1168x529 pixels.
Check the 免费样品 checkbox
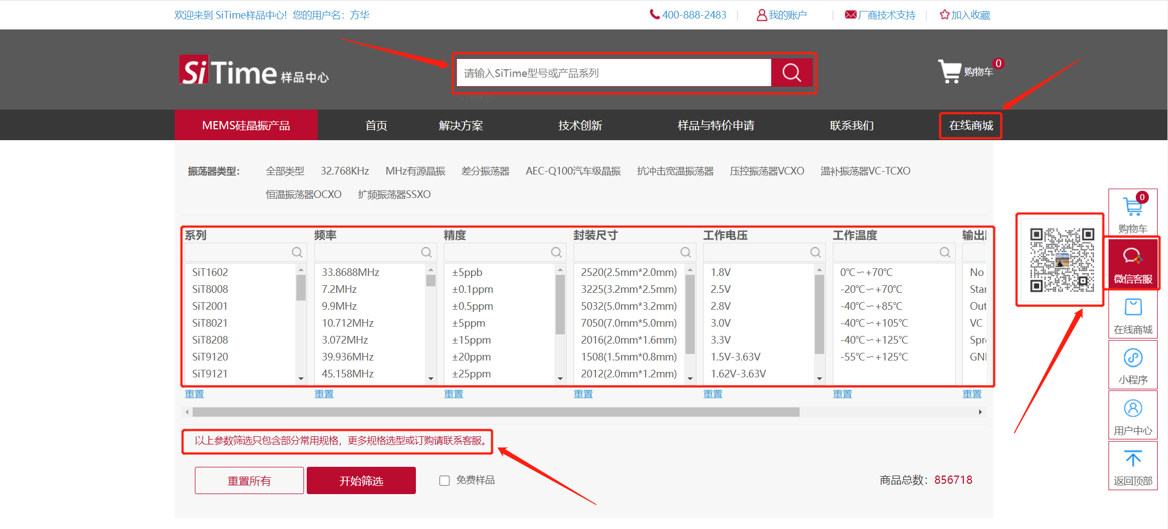point(444,480)
